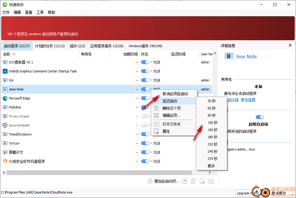
Task: Switch to 计划的任务 (12/12) tab
Action: [x=50, y=46]
